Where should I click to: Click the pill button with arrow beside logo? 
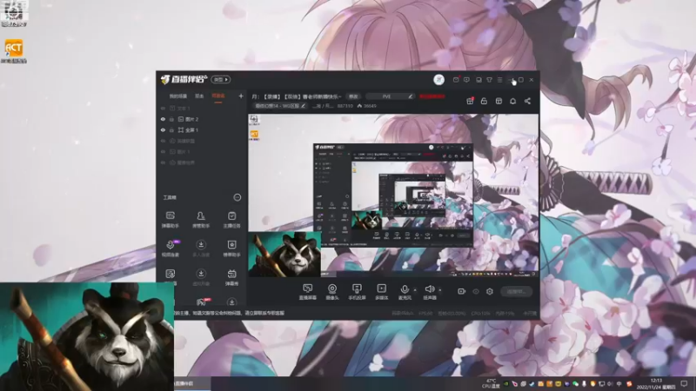221,79
